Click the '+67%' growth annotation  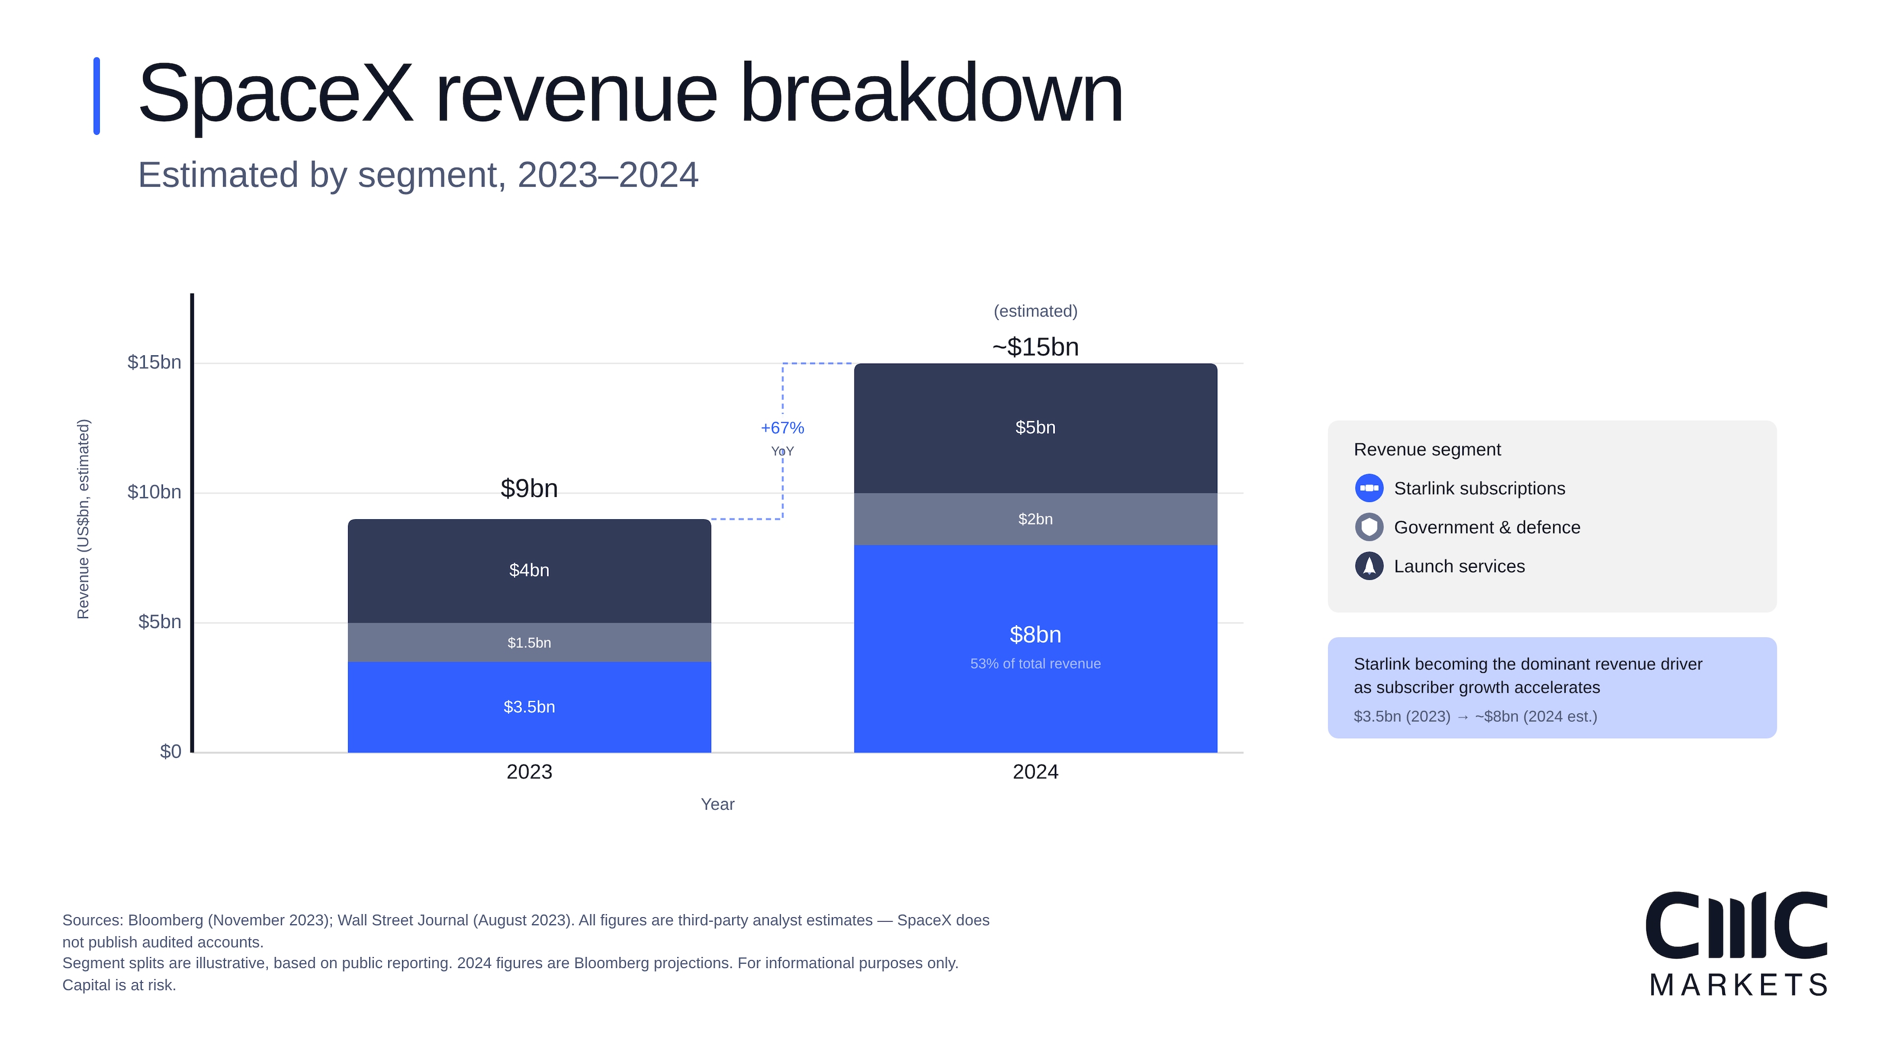[782, 428]
